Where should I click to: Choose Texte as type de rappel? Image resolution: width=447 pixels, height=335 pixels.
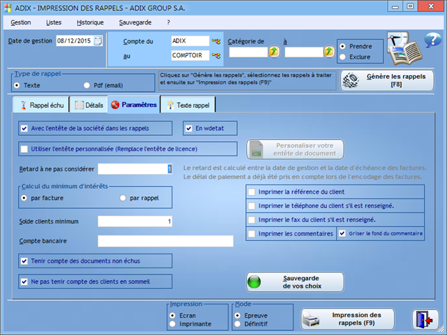pos(17,85)
